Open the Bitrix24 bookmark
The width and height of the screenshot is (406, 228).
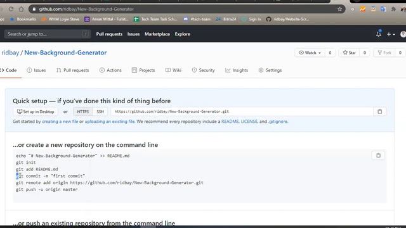226,19
